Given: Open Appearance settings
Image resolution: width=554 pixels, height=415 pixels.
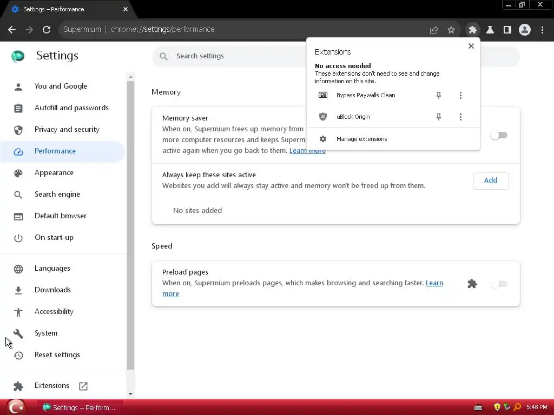Looking at the screenshot, I should pos(62,173).
